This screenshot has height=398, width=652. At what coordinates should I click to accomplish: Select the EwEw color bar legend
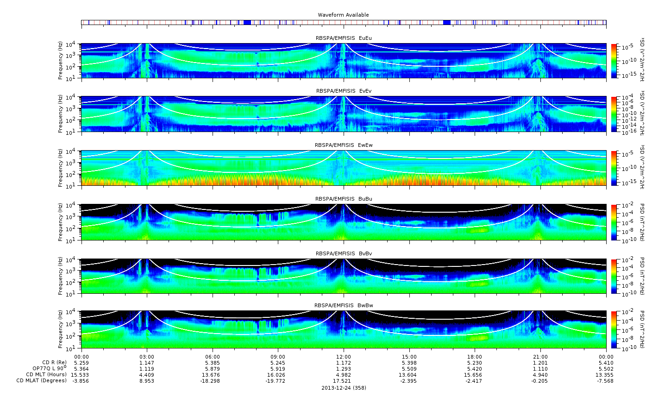coord(614,168)
